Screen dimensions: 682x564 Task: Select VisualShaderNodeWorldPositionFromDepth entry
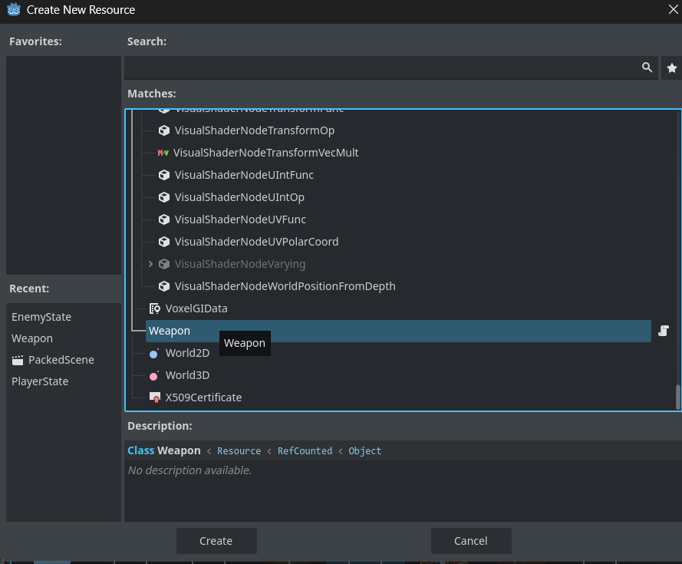tap(285, 286)
